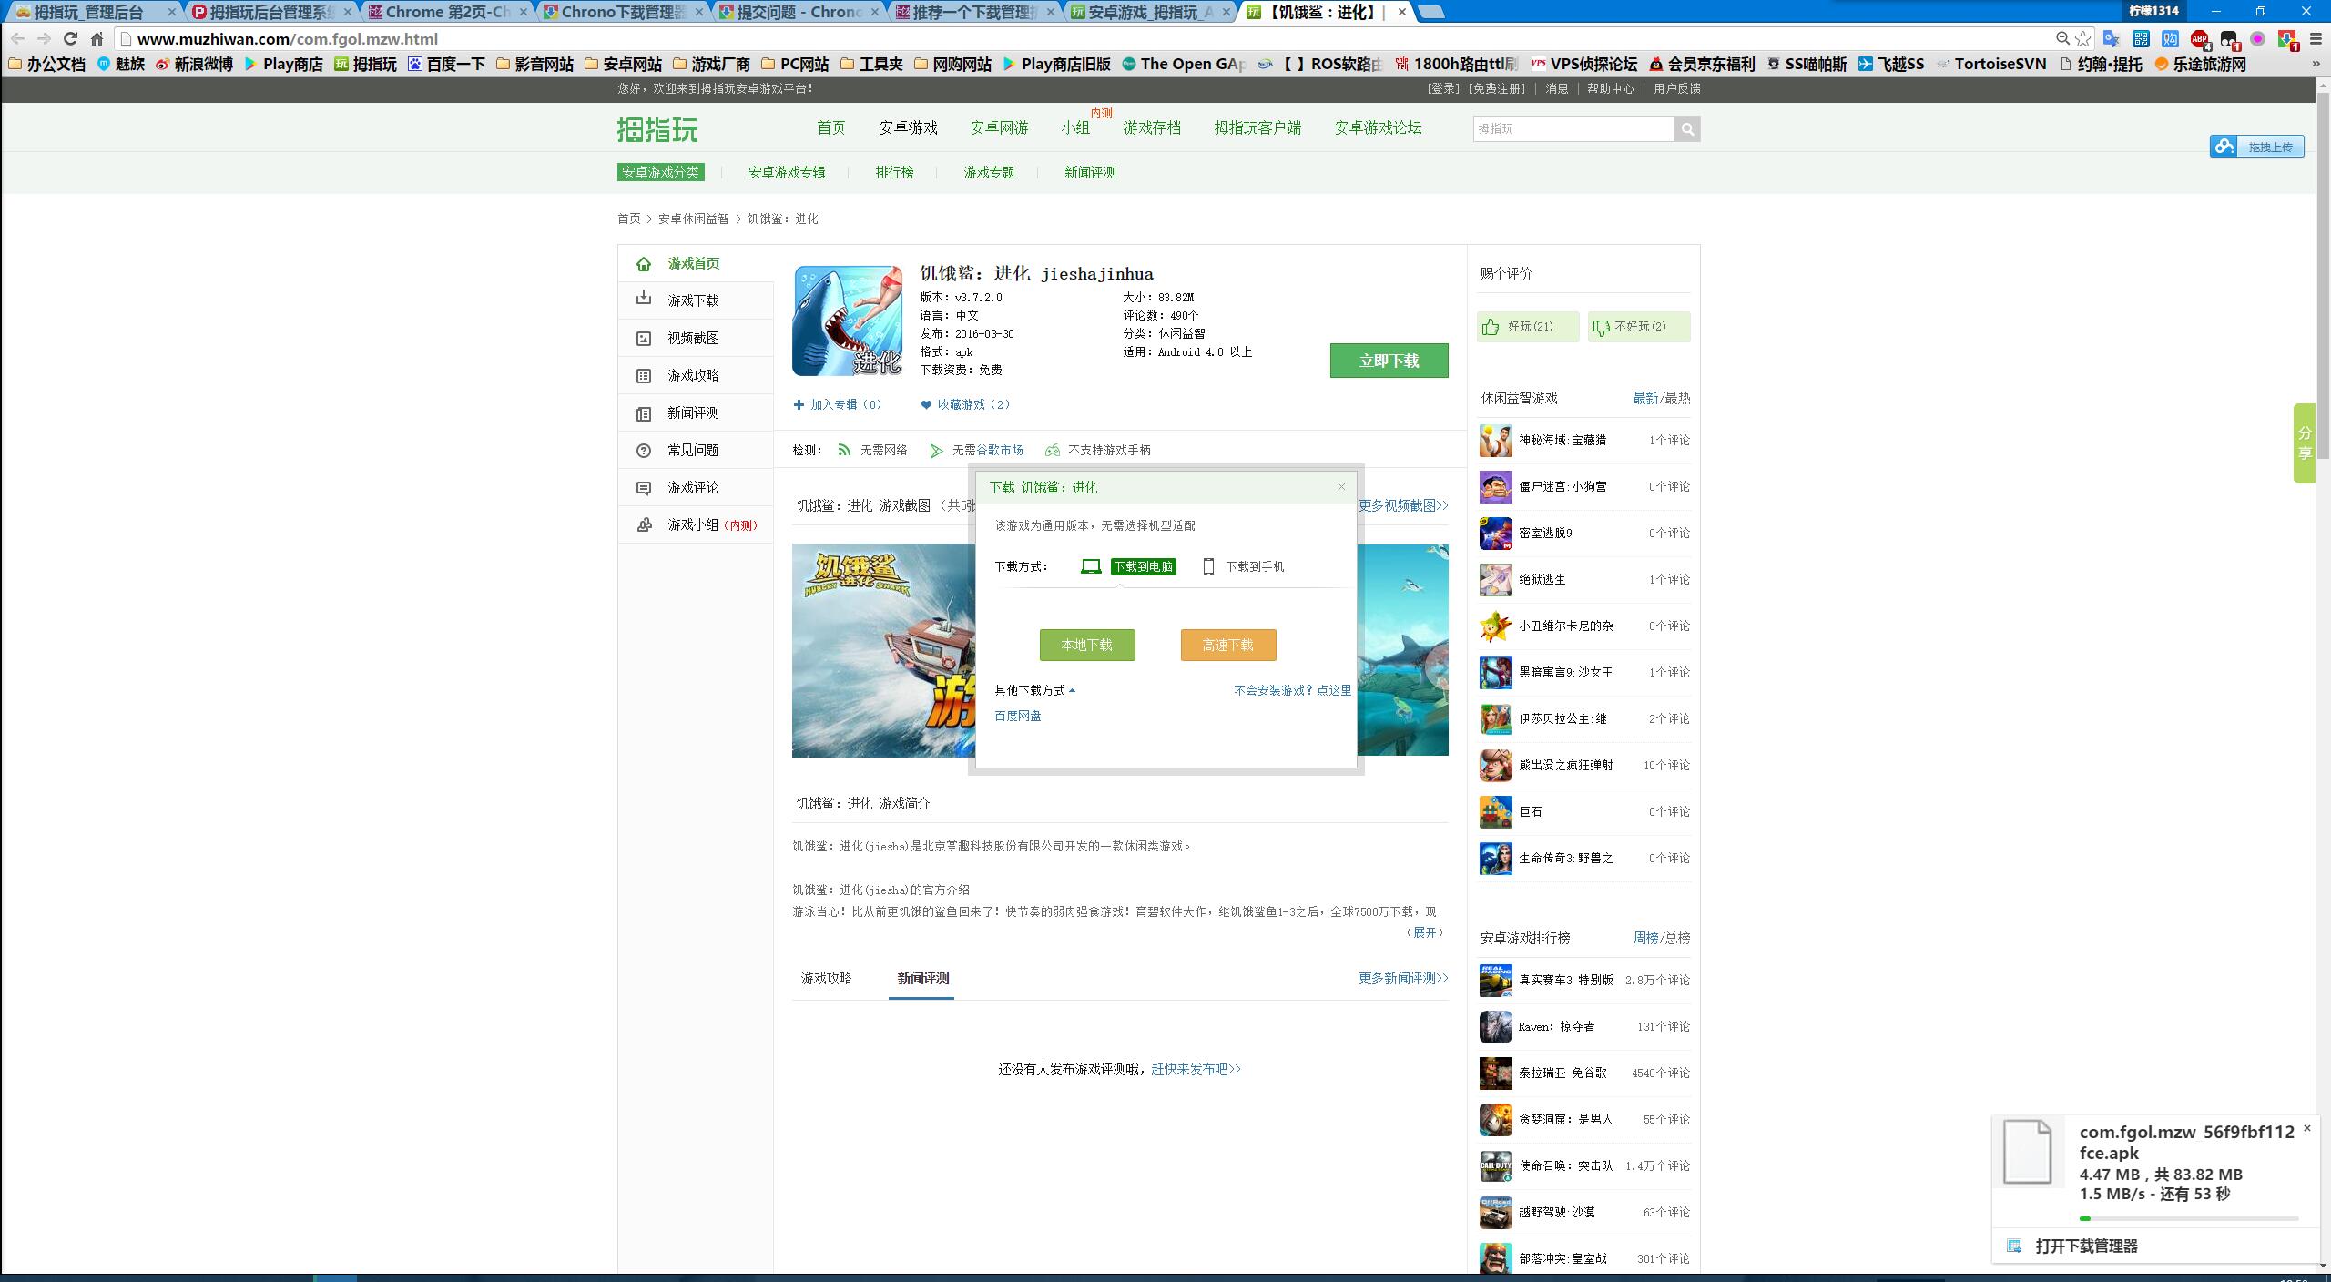Click the thumbs-up 好玩 rating icon
Image resolution: width=2331 pixels, height=1282 pixels.
(x=1491, y=327)
